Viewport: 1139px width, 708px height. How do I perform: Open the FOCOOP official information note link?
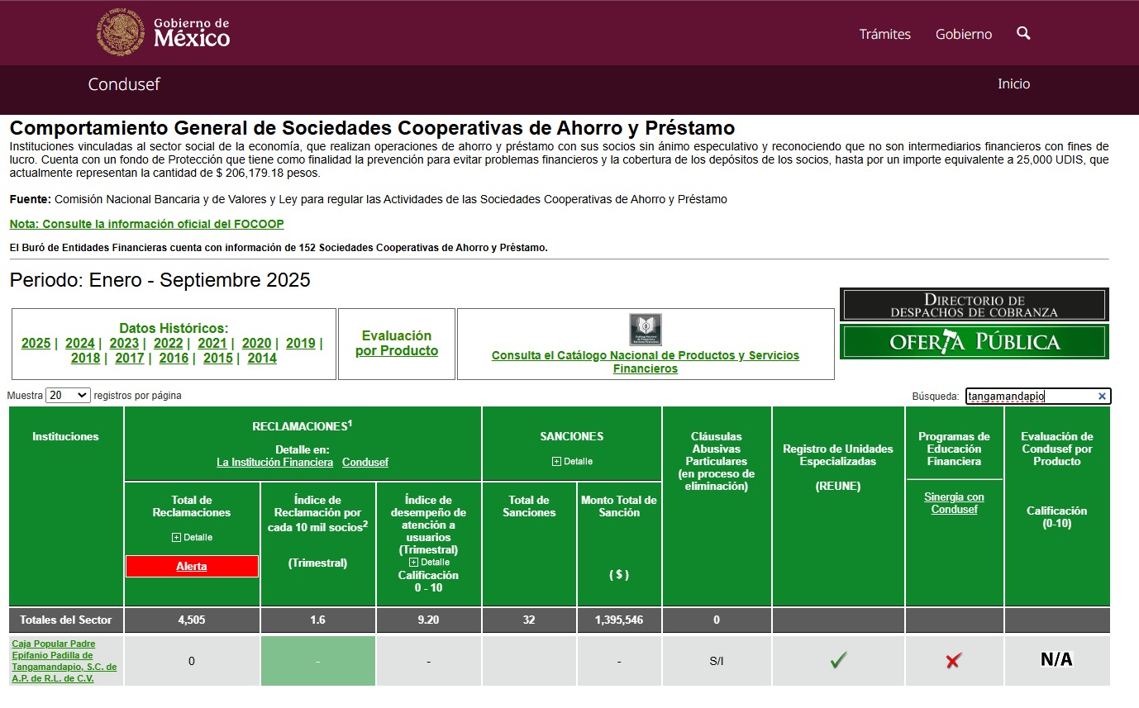(x=146, y=224)
